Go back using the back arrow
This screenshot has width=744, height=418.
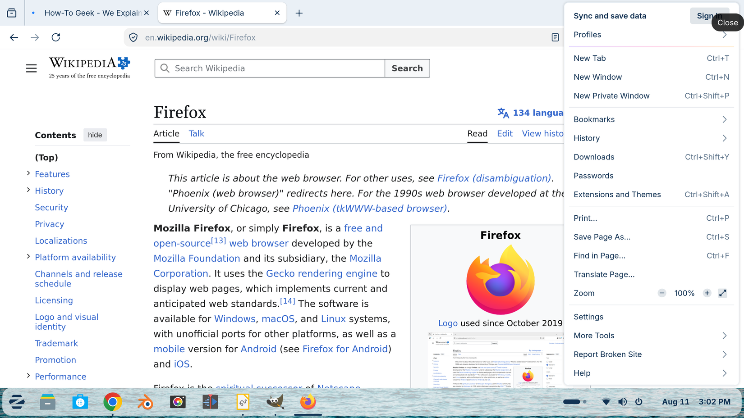[14, 37]
